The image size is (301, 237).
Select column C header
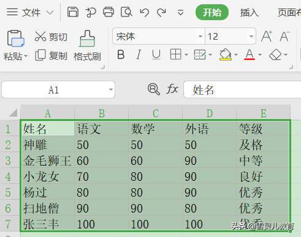pyautogui.click(x=156, y=112)
